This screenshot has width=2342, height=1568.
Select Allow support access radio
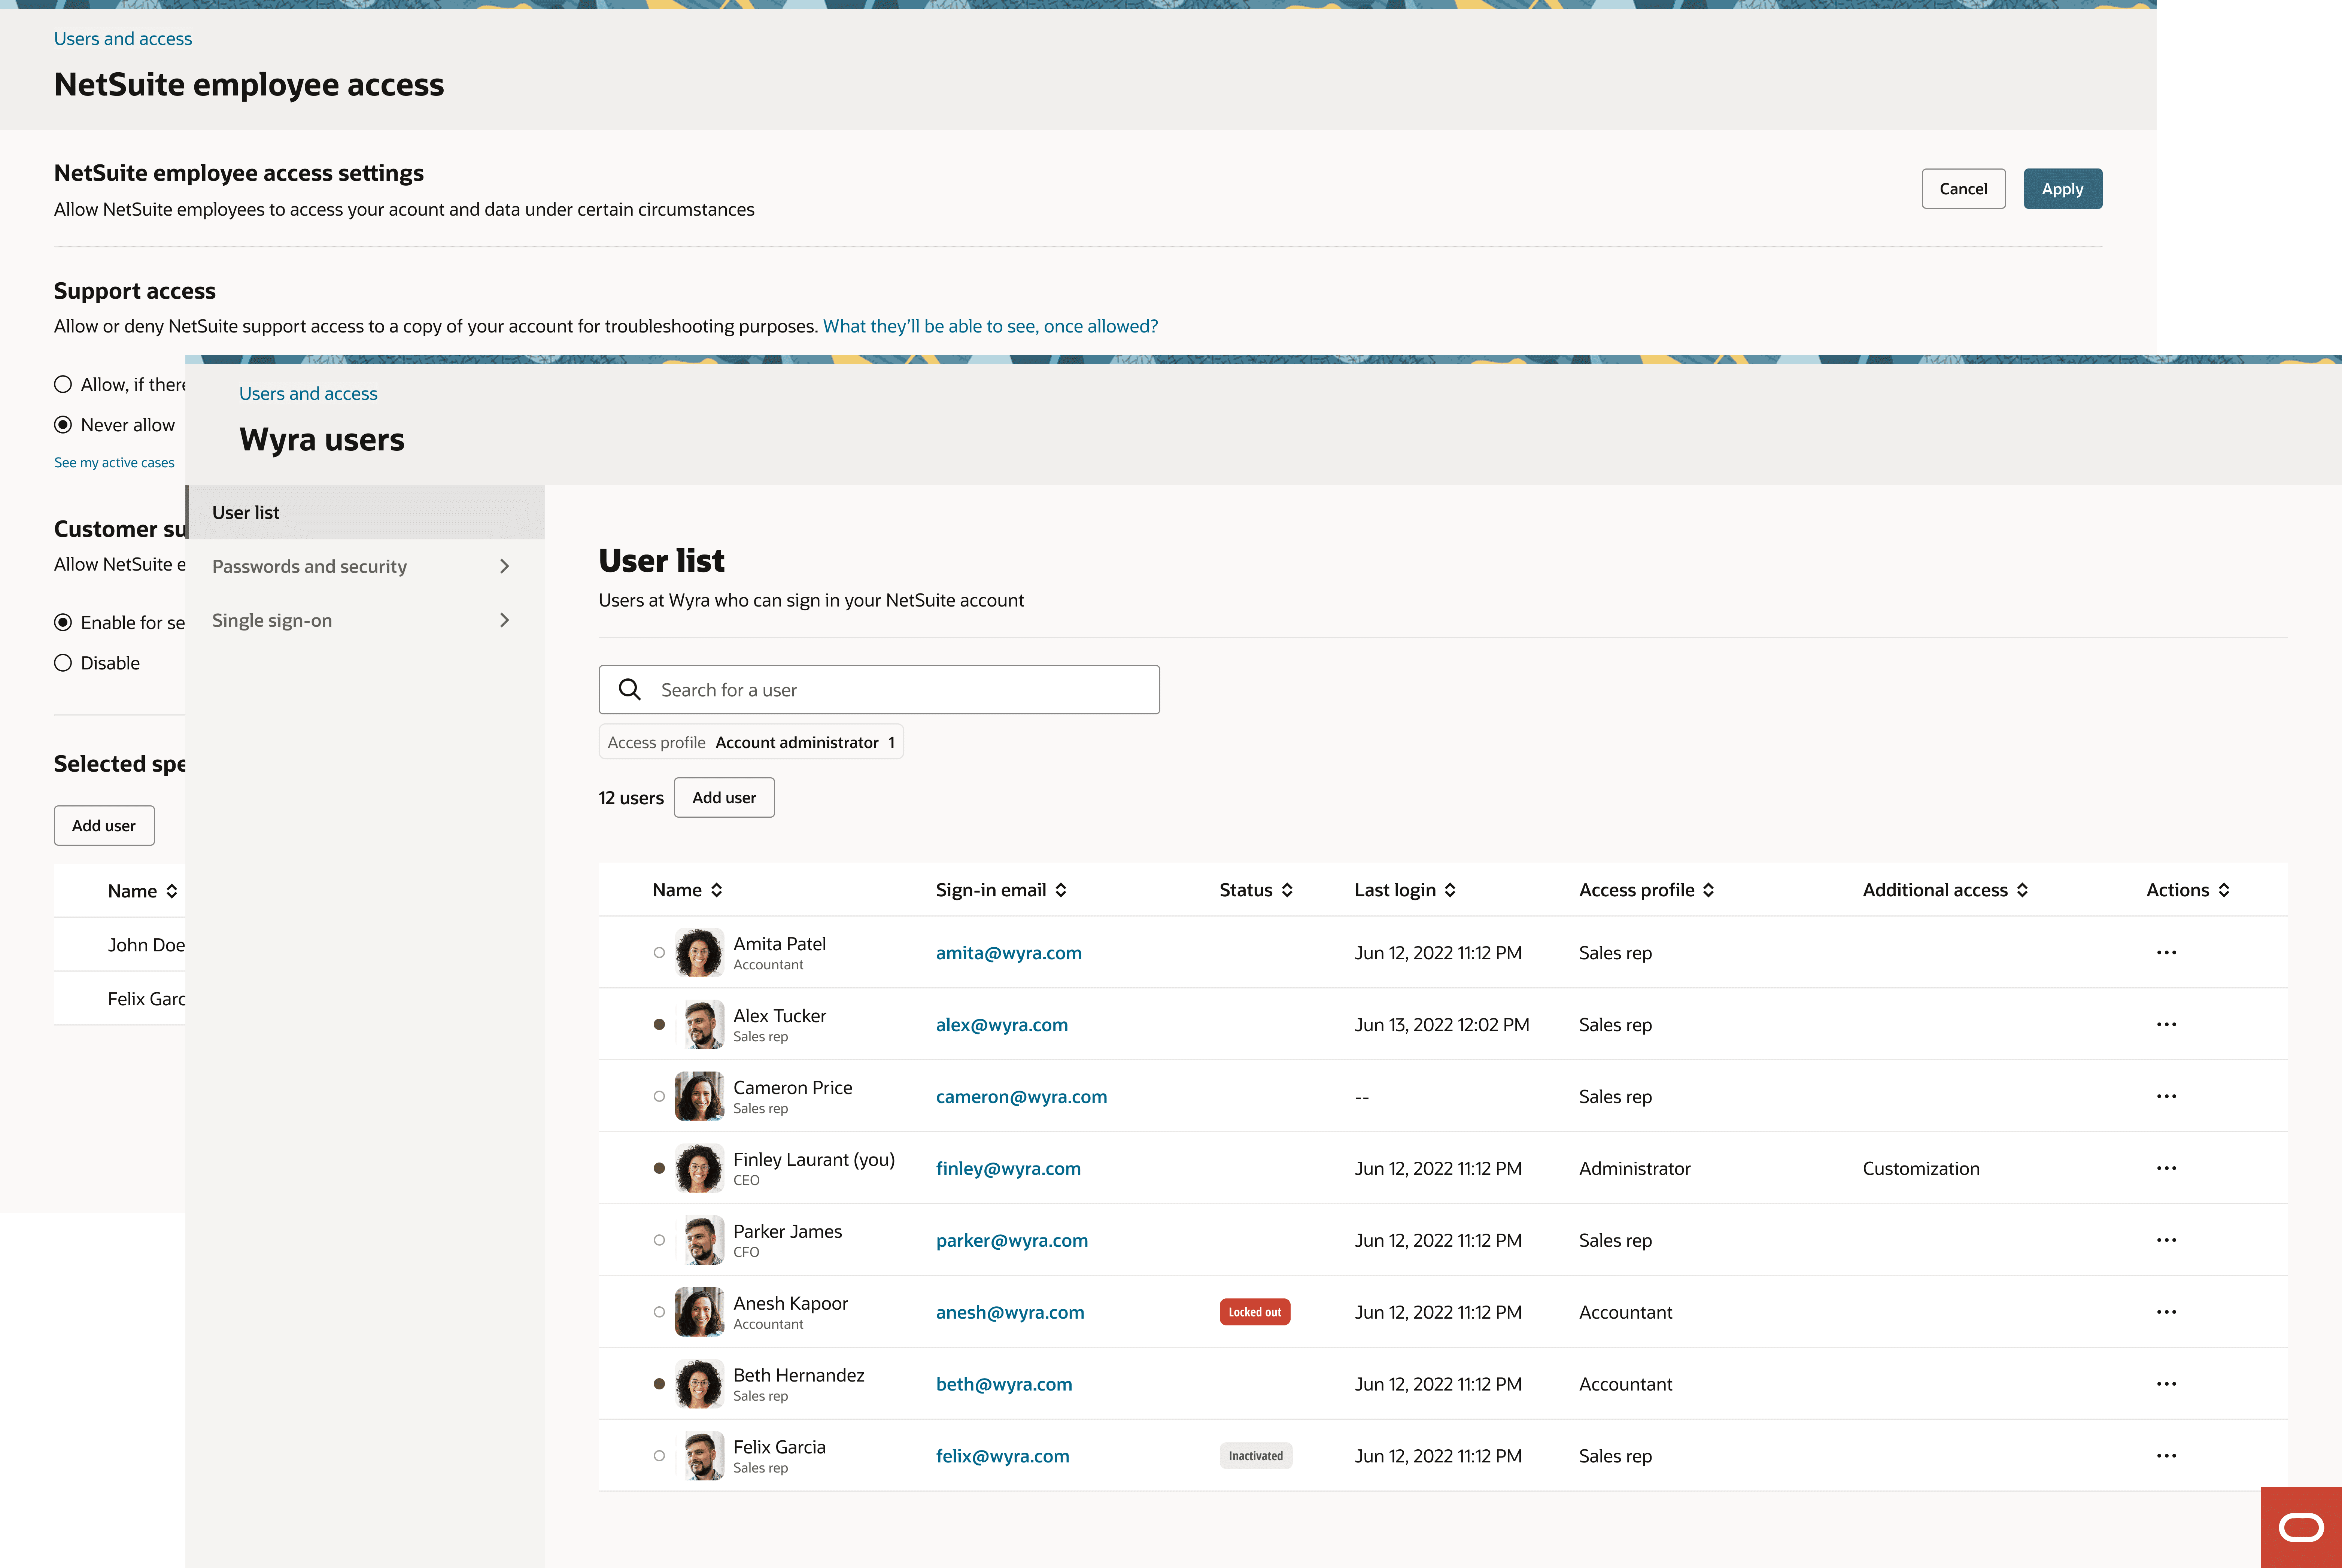63,384
